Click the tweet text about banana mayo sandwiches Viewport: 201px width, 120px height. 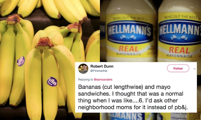tap(133, 97)
